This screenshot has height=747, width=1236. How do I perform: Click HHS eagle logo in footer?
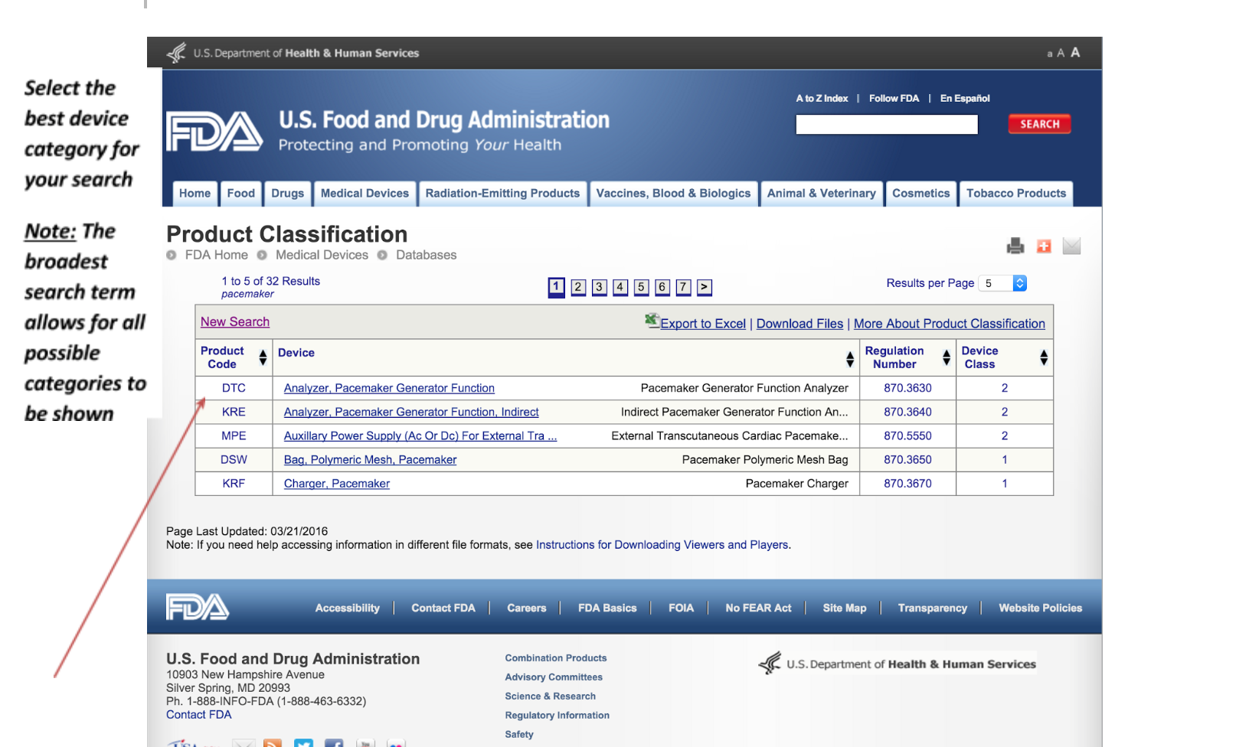770,663
